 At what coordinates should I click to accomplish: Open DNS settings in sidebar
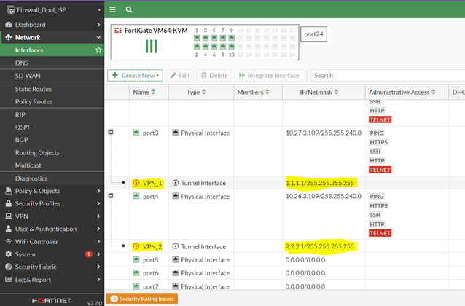(21, 63)
